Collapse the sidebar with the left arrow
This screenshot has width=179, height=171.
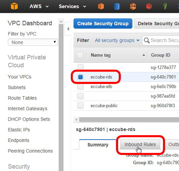68,29
